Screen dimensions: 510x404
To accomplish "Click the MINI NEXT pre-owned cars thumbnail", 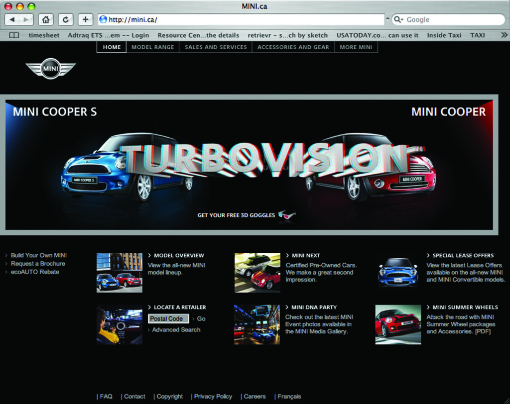I will [x=257, y=273].
